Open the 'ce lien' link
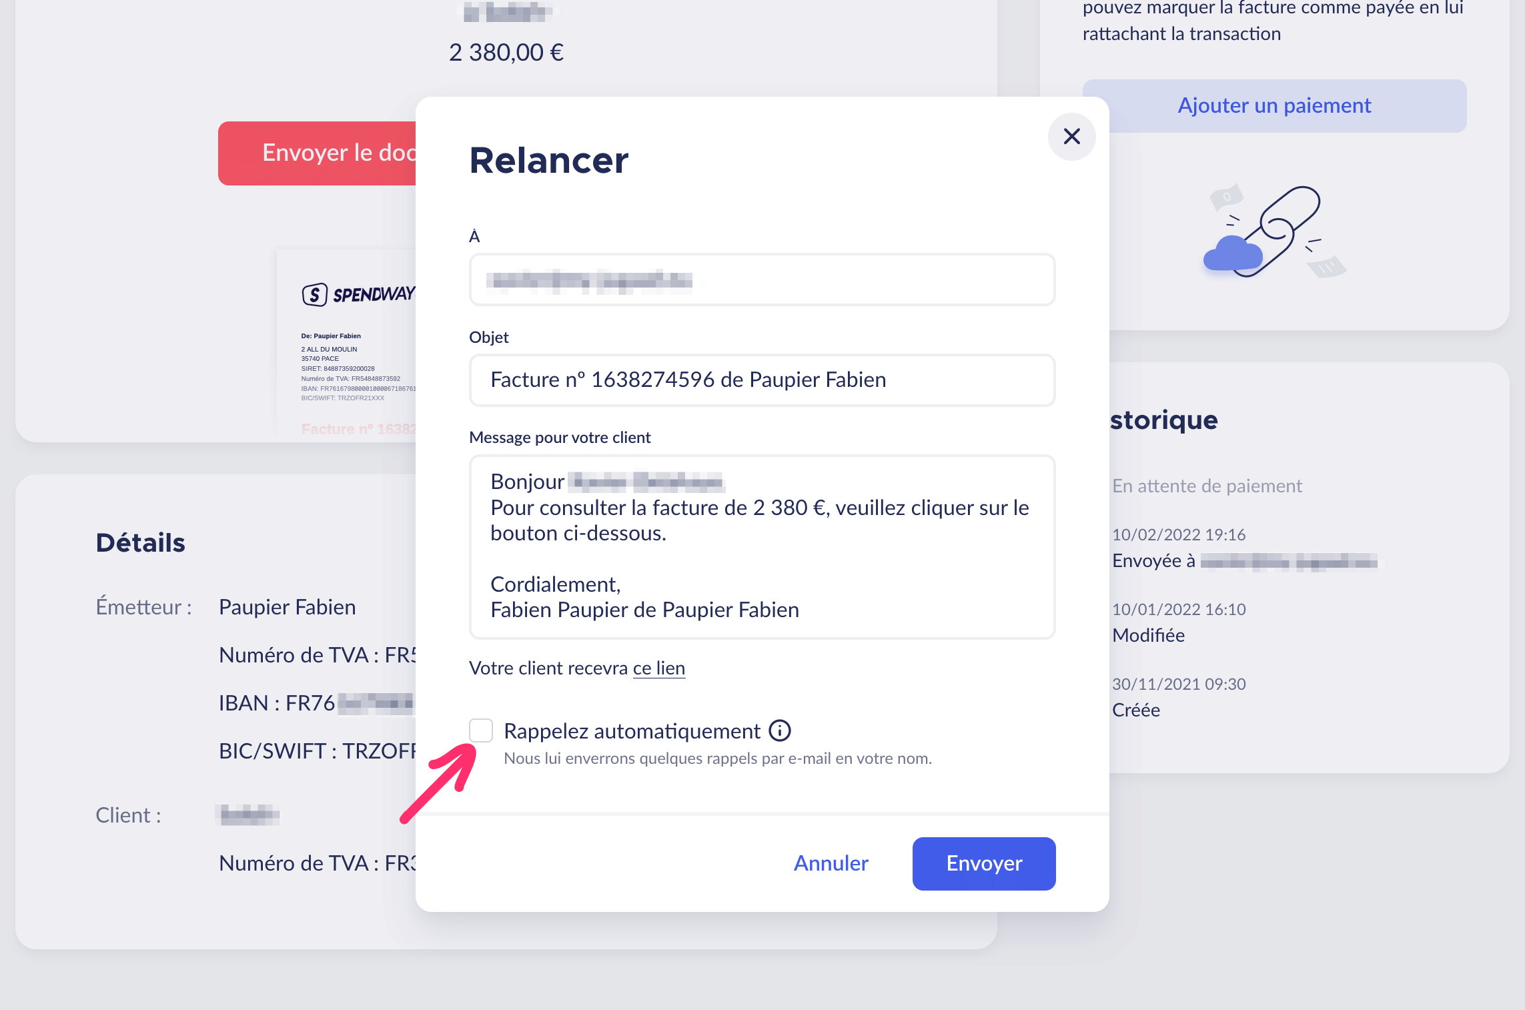This screenshot has width=1525, height=1010. coord(659,668)
